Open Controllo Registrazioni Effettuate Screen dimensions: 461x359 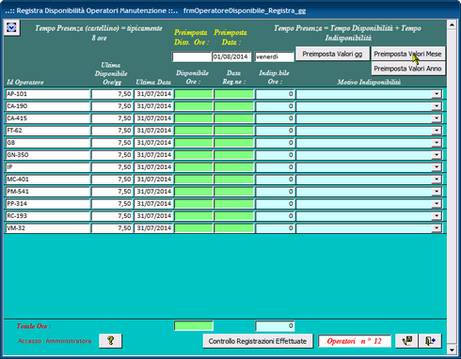coord(258,341)
